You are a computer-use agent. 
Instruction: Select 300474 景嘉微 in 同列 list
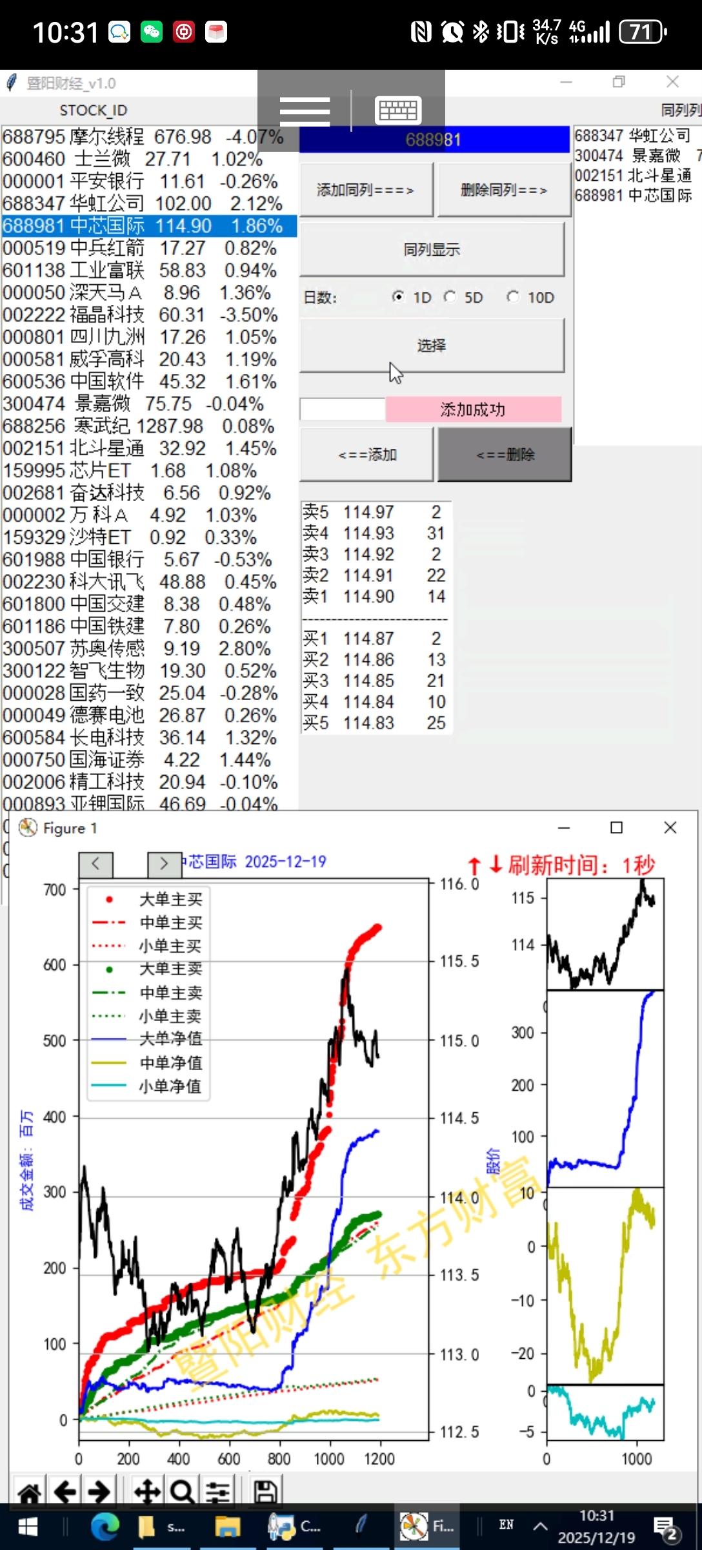click(x=637, y=156)
